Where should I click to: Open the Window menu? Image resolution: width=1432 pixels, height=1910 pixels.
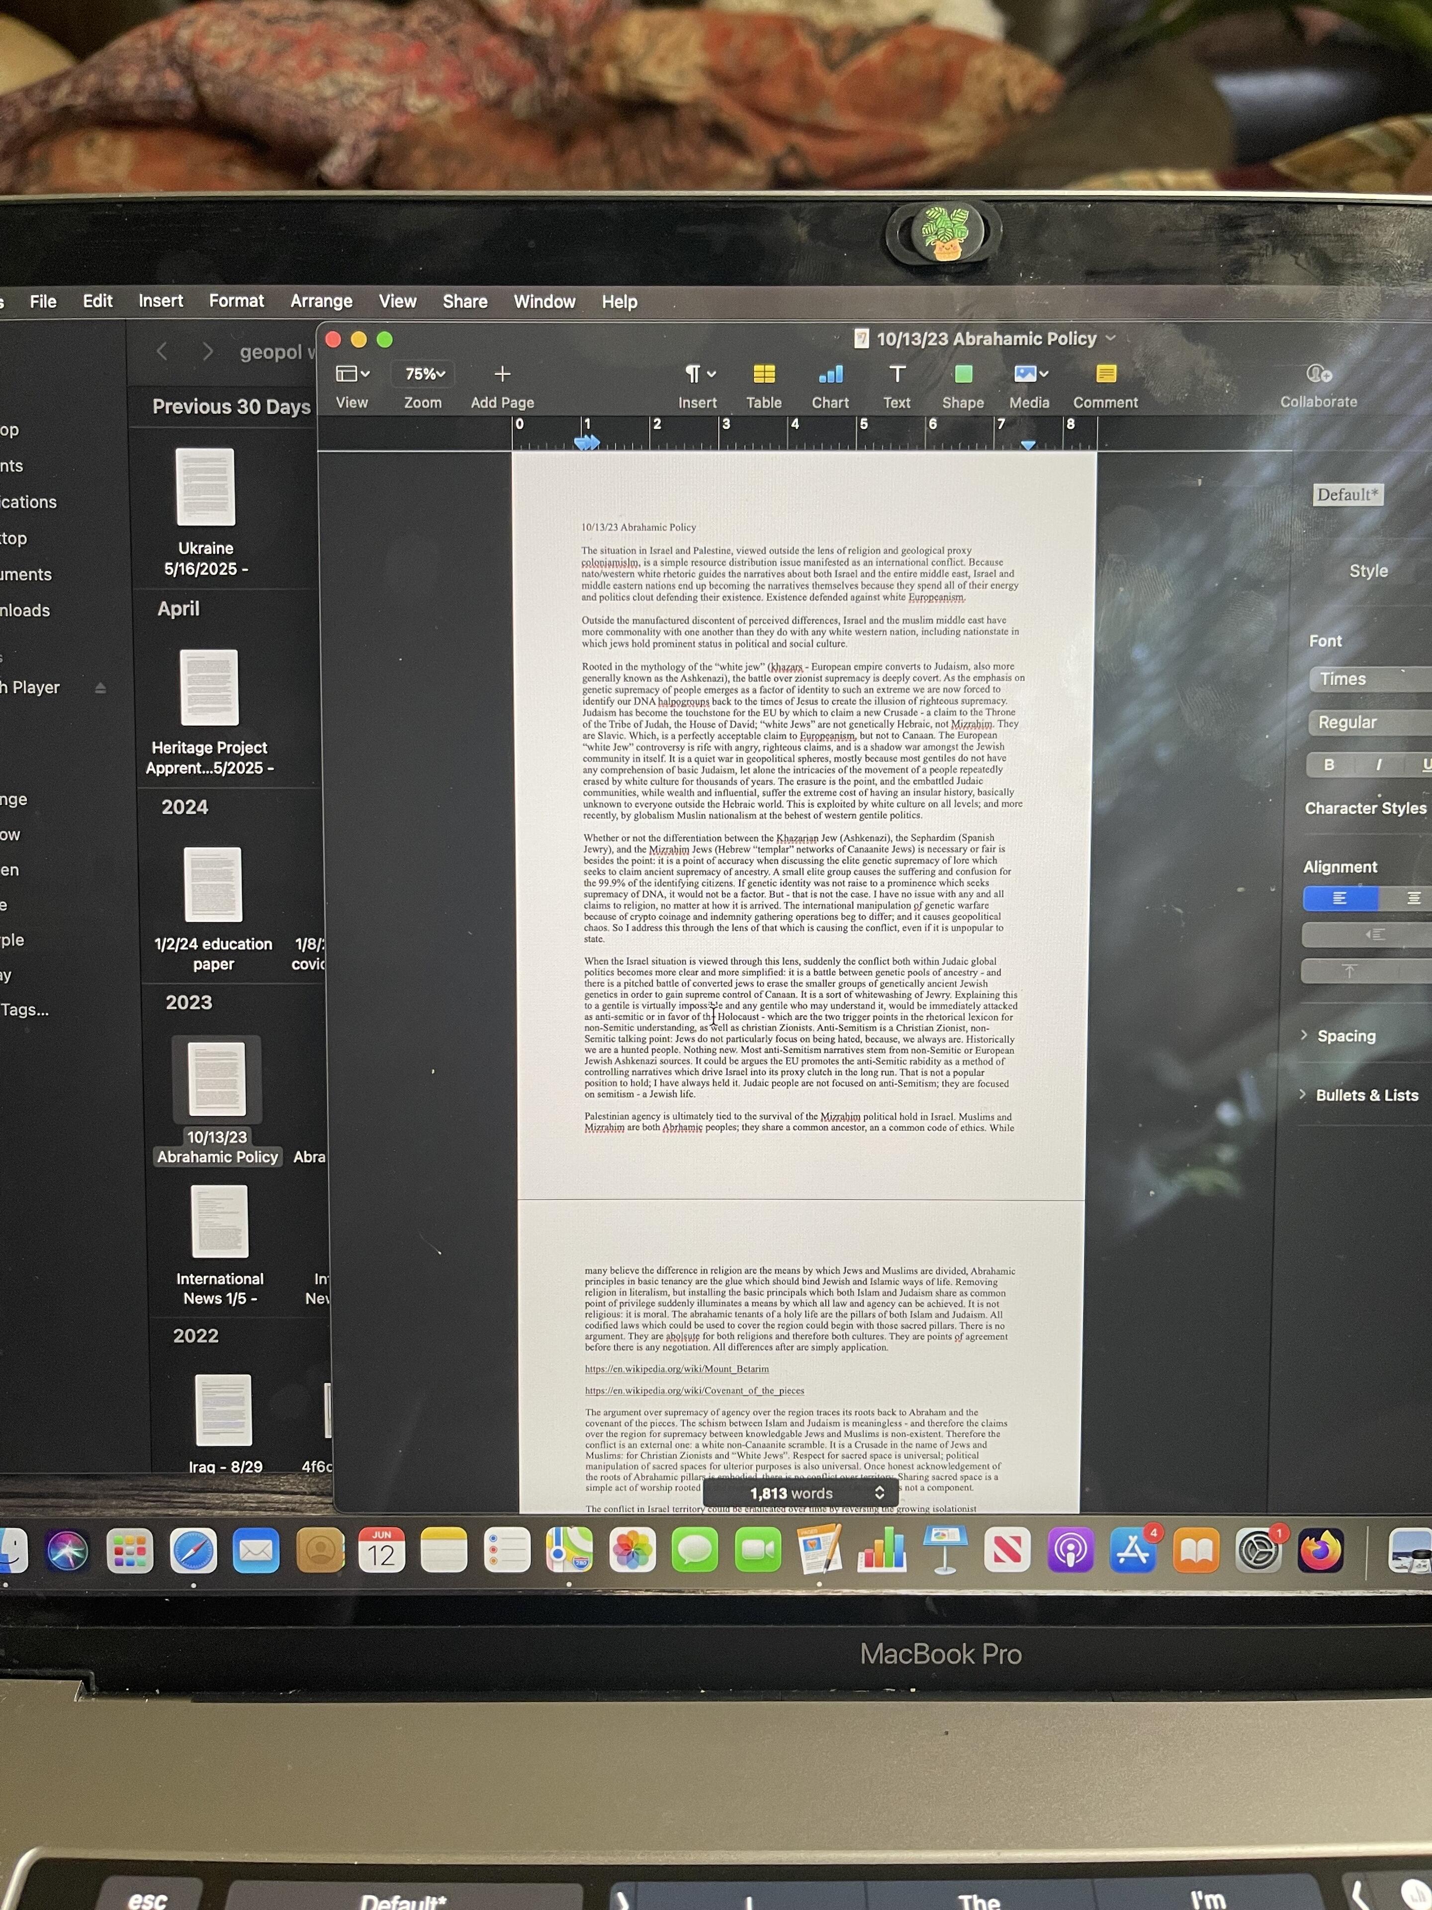click(x=544, y=301)
